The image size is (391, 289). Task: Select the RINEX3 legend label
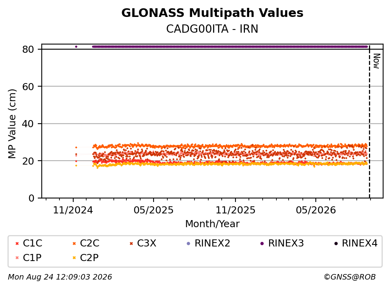(x=286, y=243)
